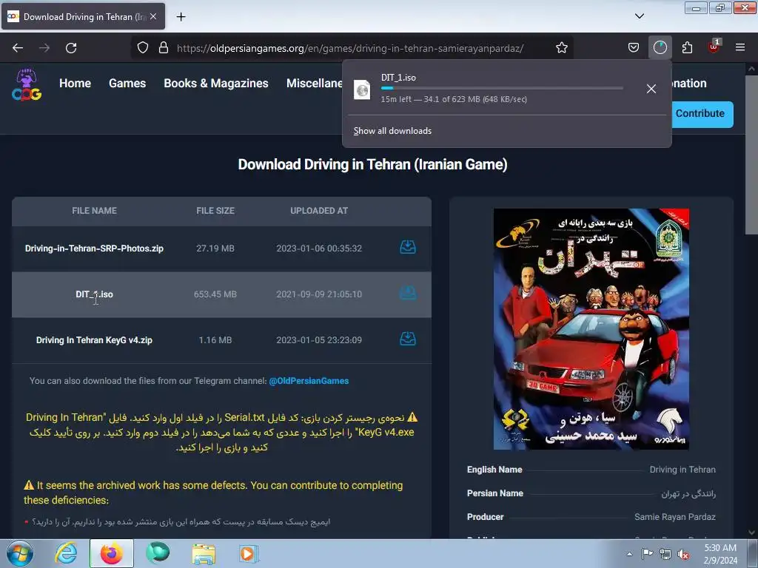The width and height of the screenshot is (758, 568).
Task: Click the green globe browser taskbar icon
Action: pyautogui.click(x=158, y=553)
